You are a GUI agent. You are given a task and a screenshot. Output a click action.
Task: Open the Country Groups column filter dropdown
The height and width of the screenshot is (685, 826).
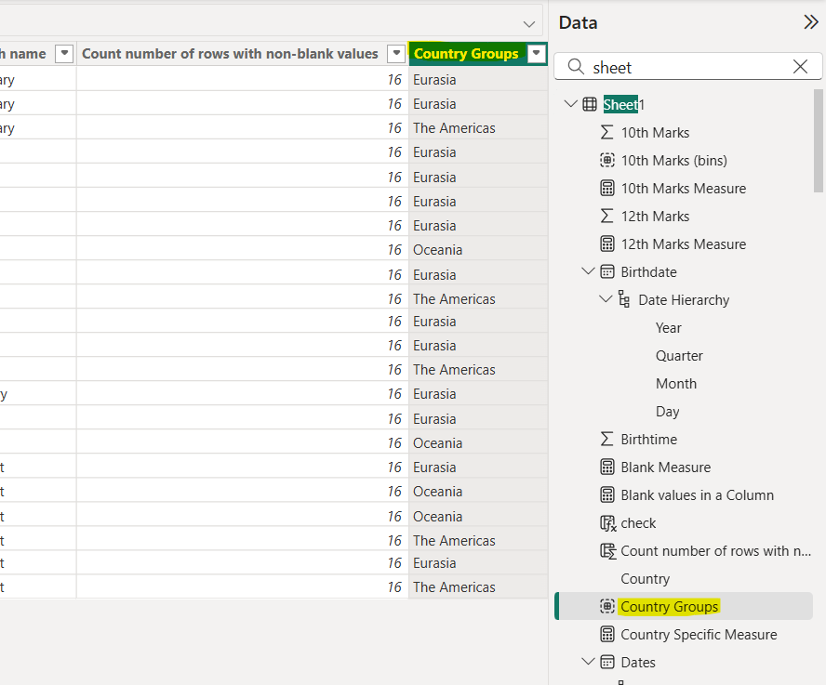537,53
